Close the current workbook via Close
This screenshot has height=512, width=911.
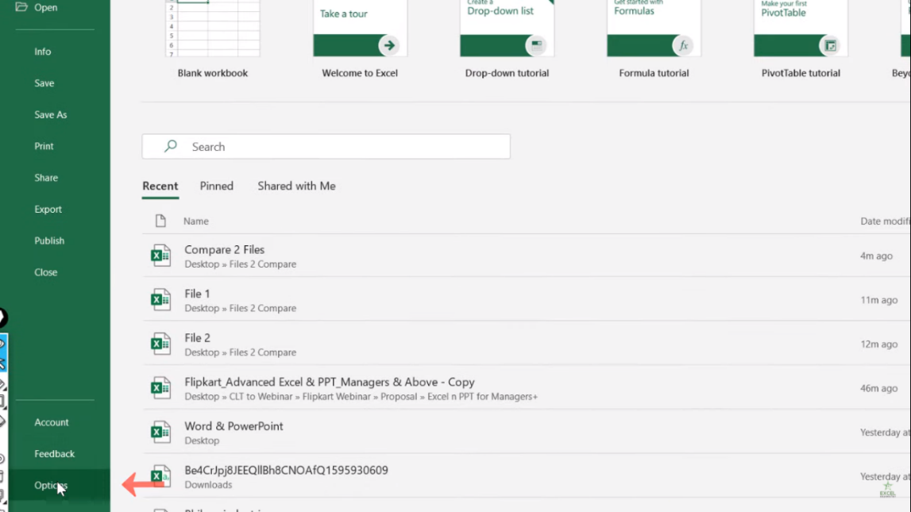pyautogui.click(x=45, y=272)
